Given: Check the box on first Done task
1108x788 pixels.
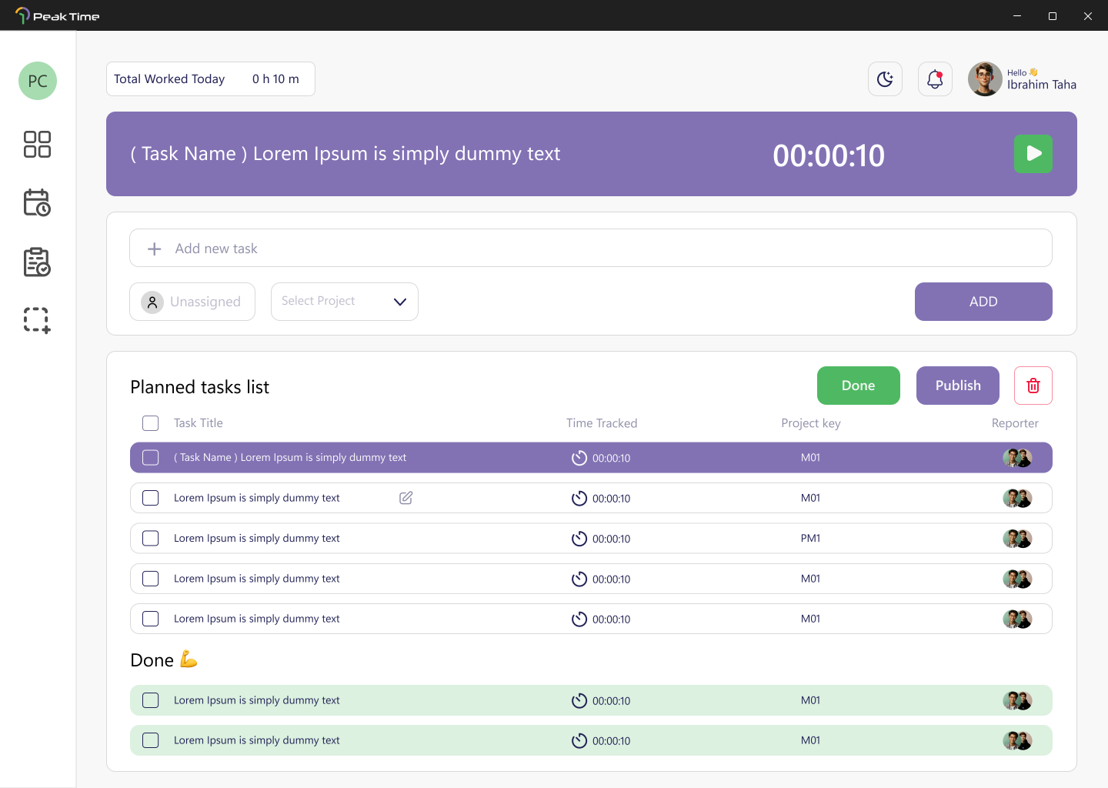Looking at the screenshot, I should 151,700.
